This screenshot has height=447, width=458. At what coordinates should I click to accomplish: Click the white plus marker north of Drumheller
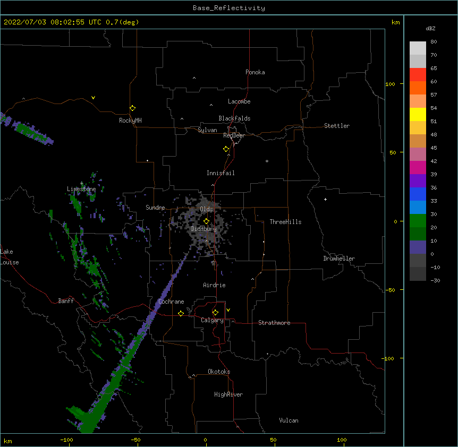coord(325,199)
